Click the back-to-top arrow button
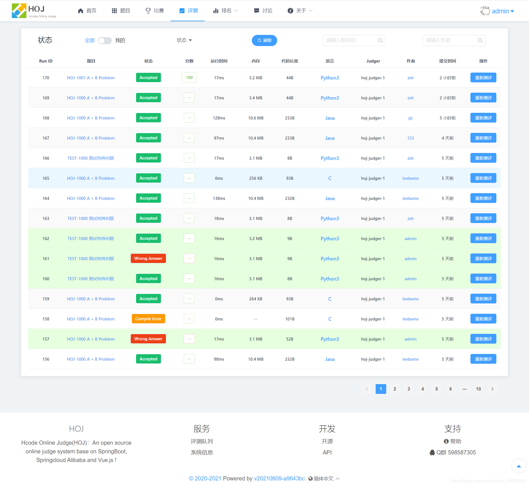Screen dimensions: 529x486 [x=519, y=466]
